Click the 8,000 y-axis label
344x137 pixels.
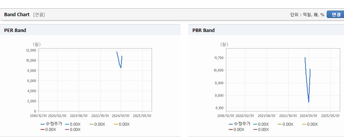coord(32,70)
